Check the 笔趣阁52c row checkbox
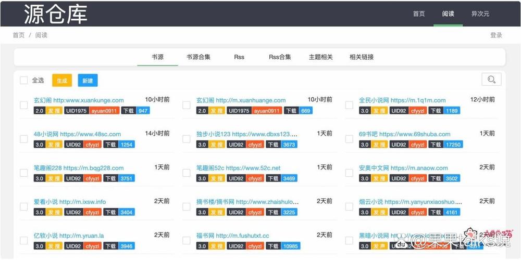The height and width of the screenshot is (260, 521). pyautogui.click(x=187, y=173)
